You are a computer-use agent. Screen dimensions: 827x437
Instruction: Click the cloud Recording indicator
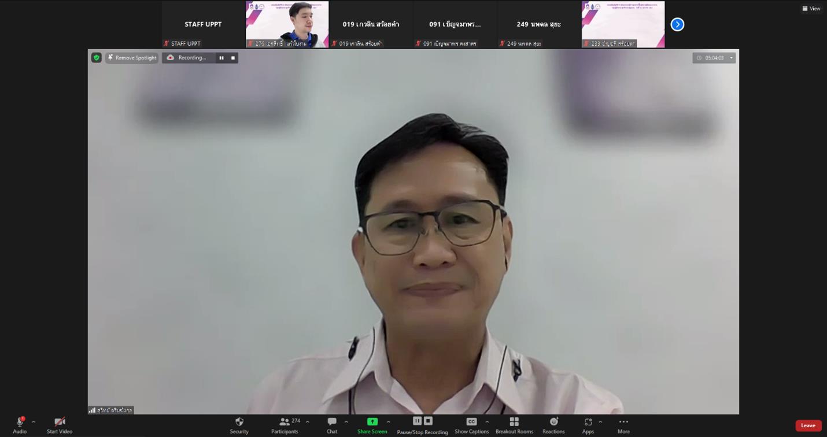click(x=187, y=58)
